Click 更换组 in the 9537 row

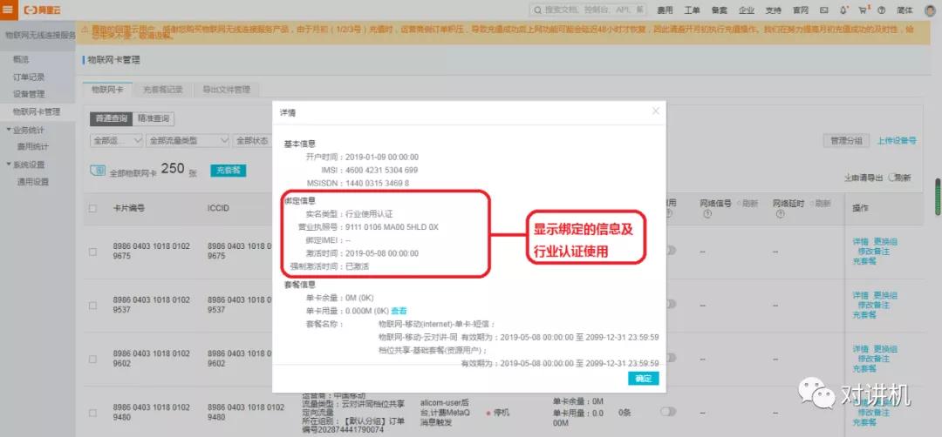pyautogui.click(x=885, y=295)
